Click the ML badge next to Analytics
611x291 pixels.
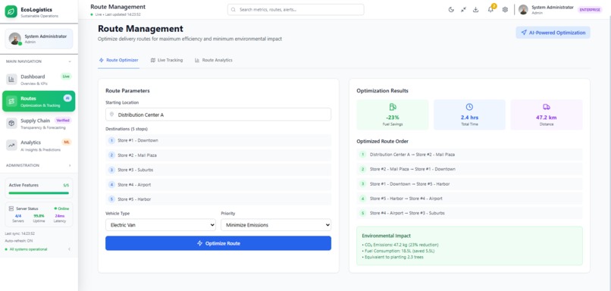click(x=67, y=142)
